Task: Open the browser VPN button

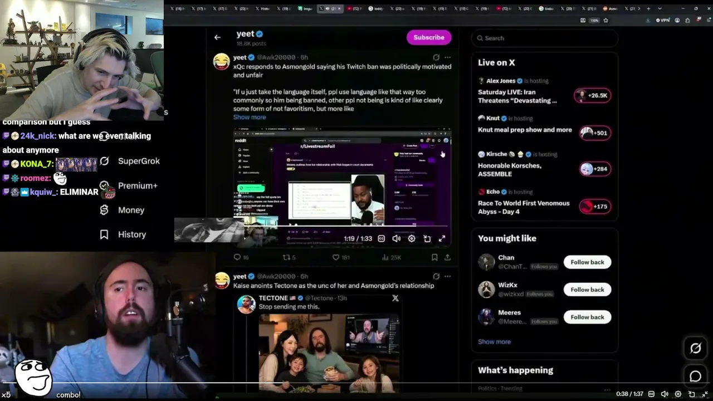Action: point(662,20)
